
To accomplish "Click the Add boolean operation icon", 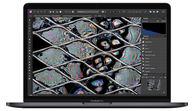I will pos(150,12).
